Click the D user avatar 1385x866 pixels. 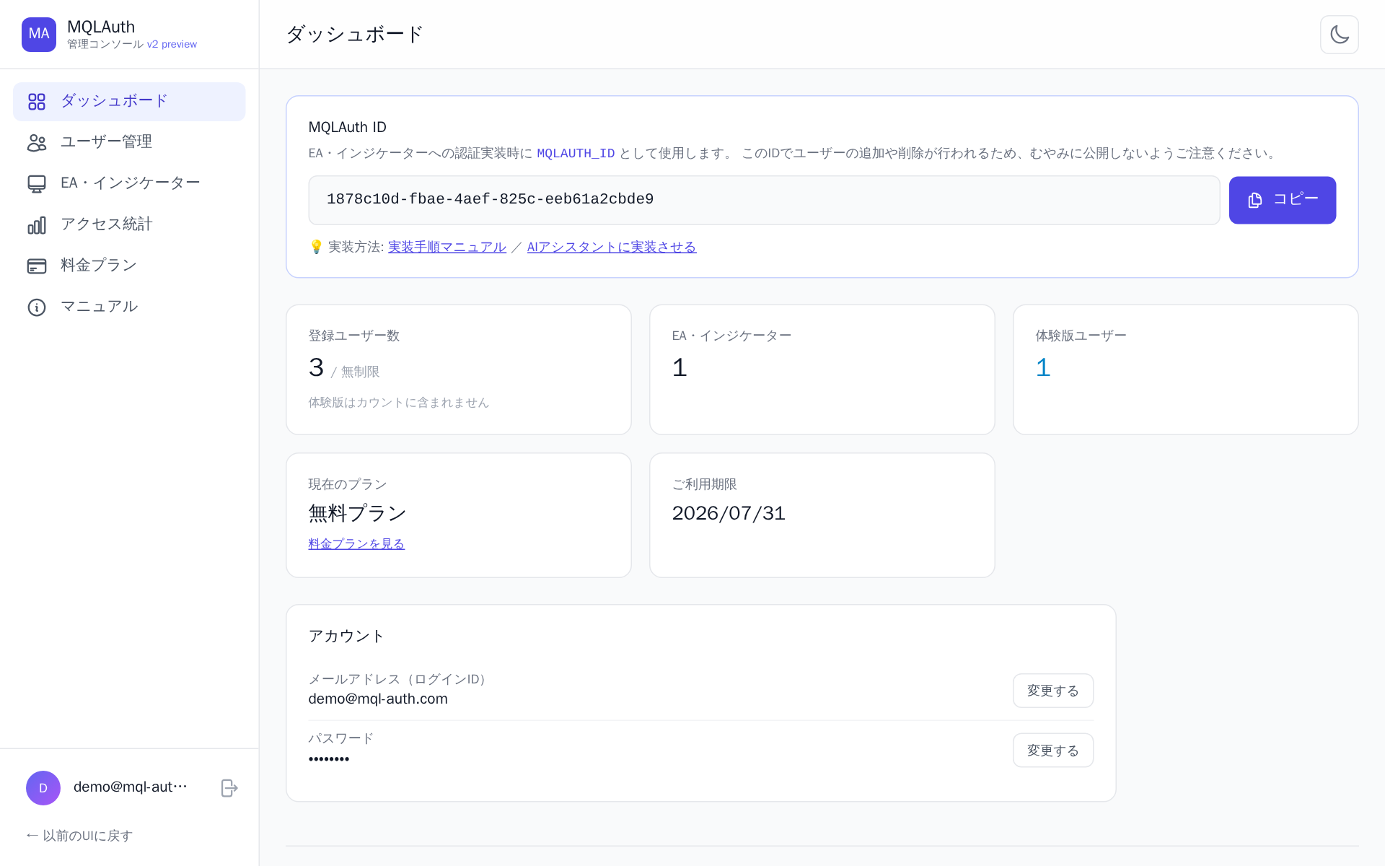click(43, 788)
